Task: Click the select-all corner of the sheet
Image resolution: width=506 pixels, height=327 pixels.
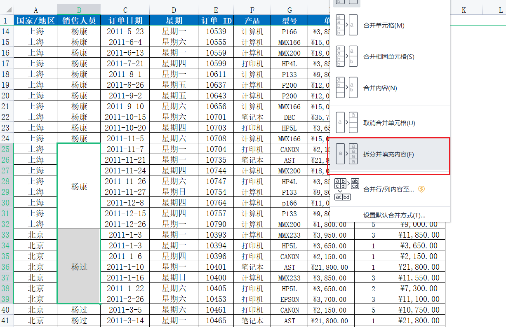Action: (x=7, y=10)
